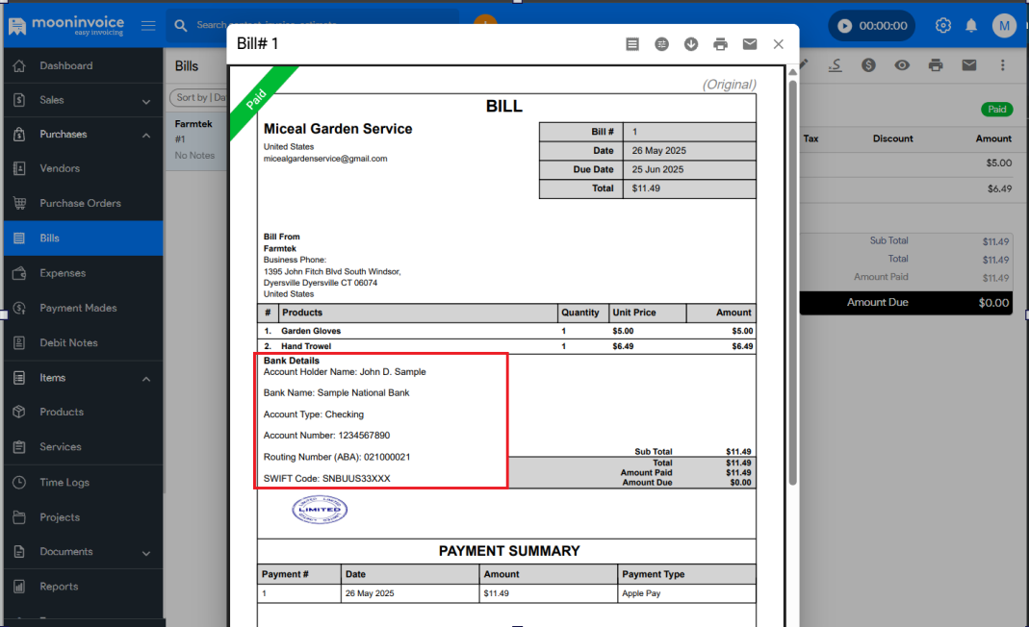This screenshot has width=1029, height=627.
Task: Click the Hand Trowel product row
Action: pos(506,346)
